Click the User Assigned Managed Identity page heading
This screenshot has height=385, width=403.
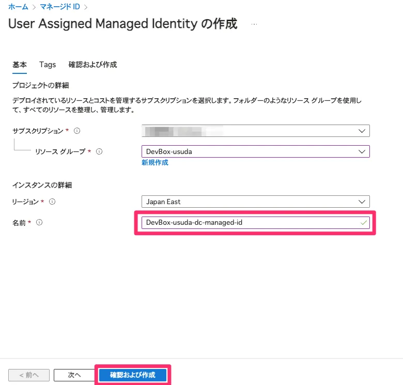(x=123, y=24)
